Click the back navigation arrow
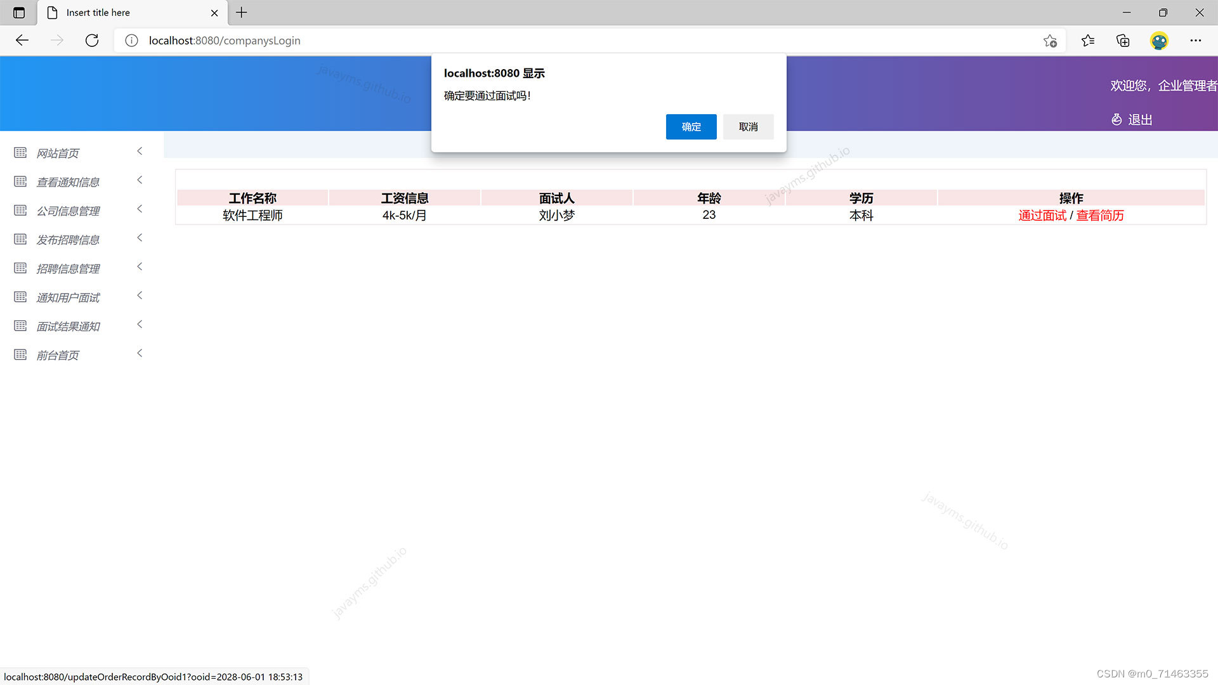Image resolution: width=1218 pixels, height=685 pixels. (x=22, y=41)
